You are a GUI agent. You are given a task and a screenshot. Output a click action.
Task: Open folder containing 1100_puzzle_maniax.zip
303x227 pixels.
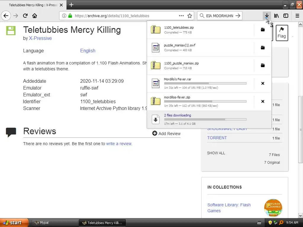point(263,65)
